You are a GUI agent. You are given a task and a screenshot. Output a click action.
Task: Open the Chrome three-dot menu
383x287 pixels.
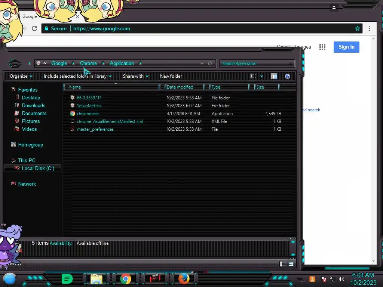pyautogui.click(x=370, y=28)
